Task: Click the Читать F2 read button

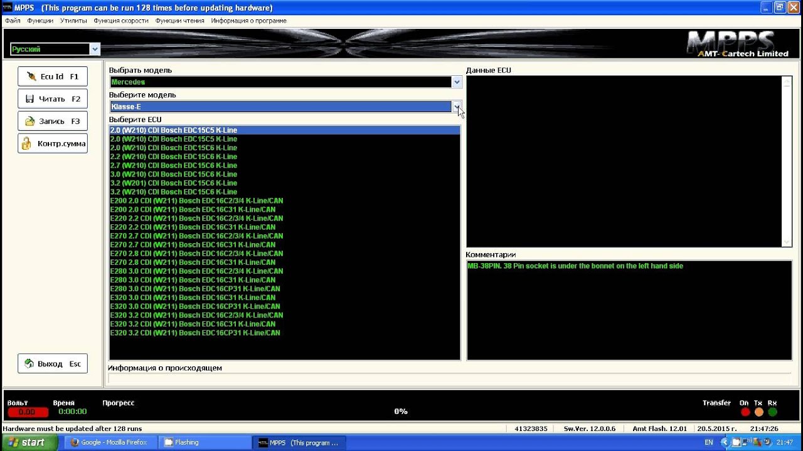Action: [53, 99]
